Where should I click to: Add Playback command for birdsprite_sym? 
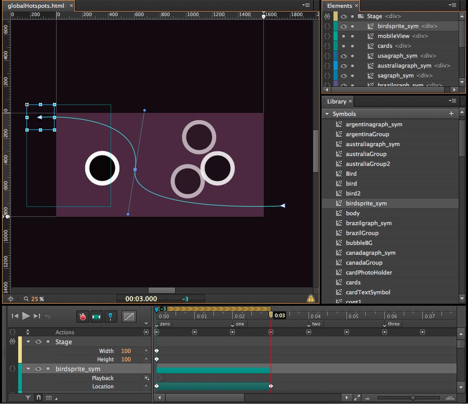[146, 378]
